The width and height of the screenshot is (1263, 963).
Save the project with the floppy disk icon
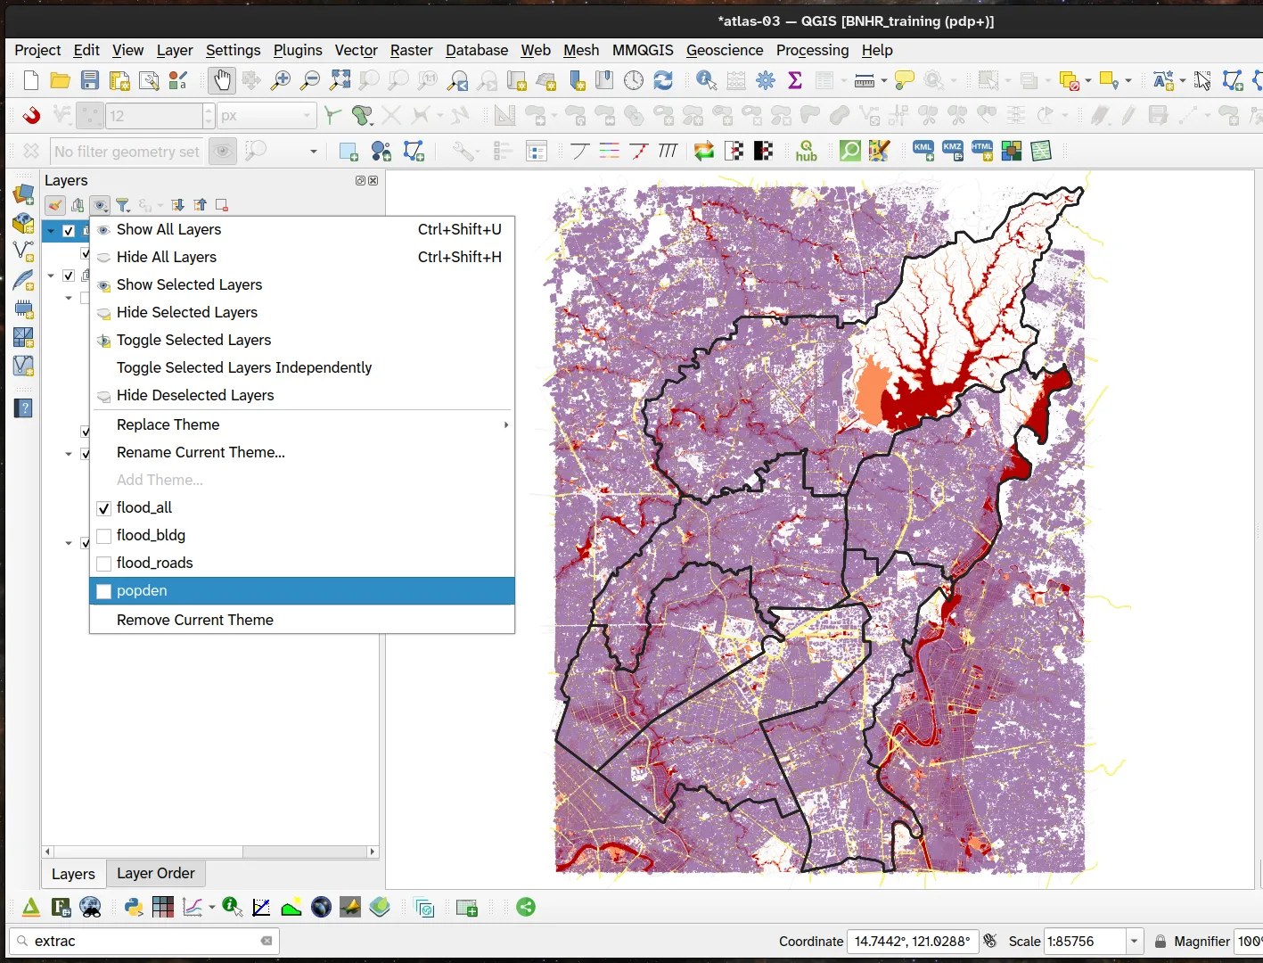click(90, 81)
